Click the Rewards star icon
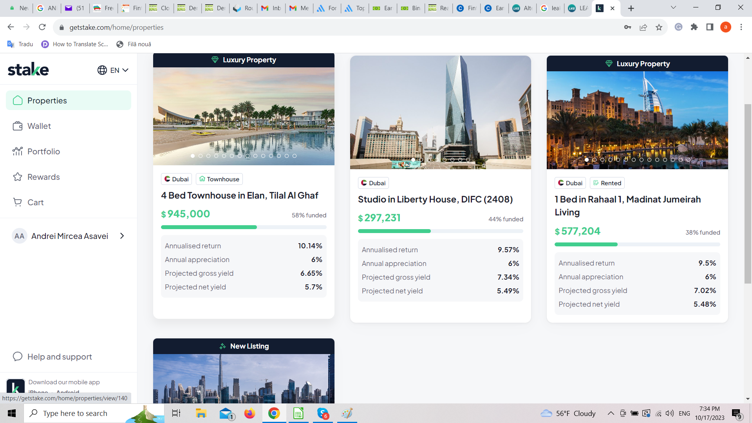The image size is (752, 423). pos(18,177)
